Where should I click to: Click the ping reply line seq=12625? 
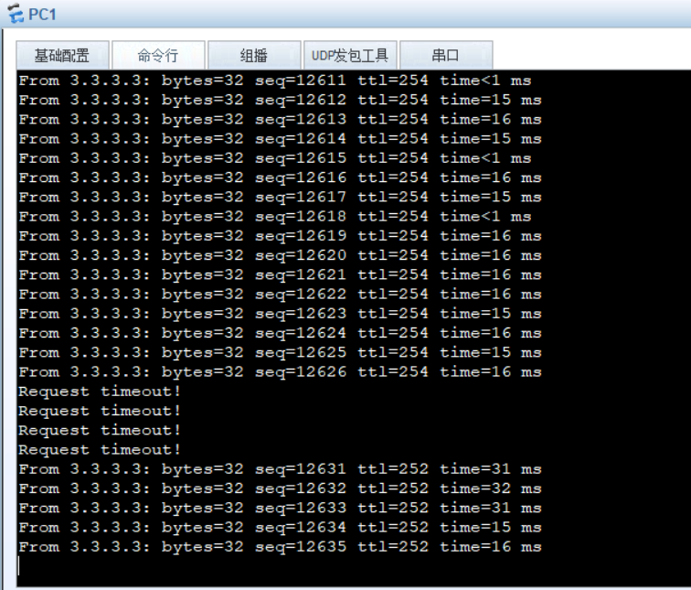tap(280, 352)
